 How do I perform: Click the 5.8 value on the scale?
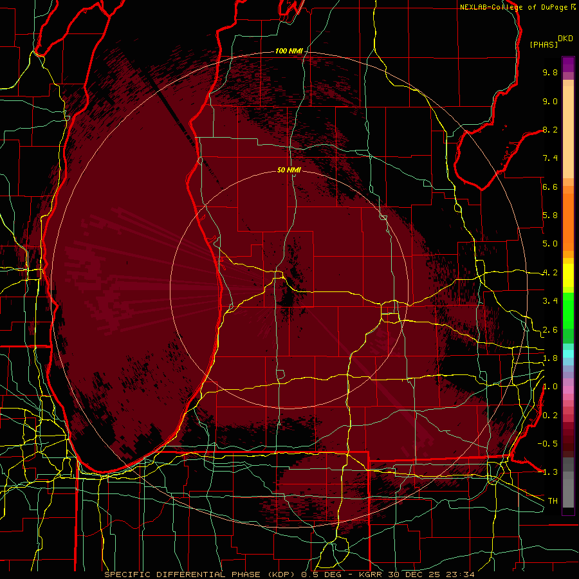point(550,216)
